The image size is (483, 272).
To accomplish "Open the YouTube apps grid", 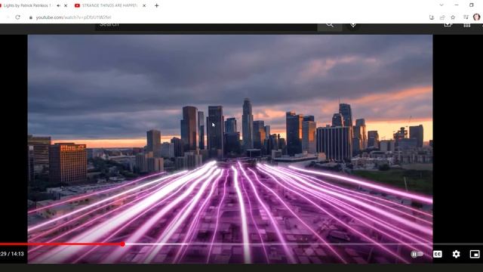I will coord(466,25).
